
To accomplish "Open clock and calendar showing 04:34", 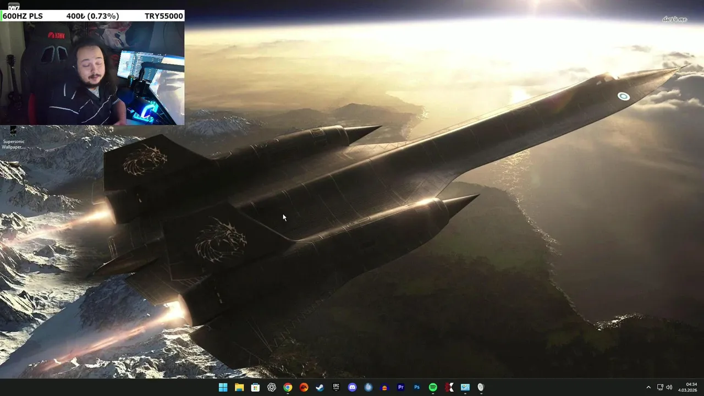I will [687, 387].
